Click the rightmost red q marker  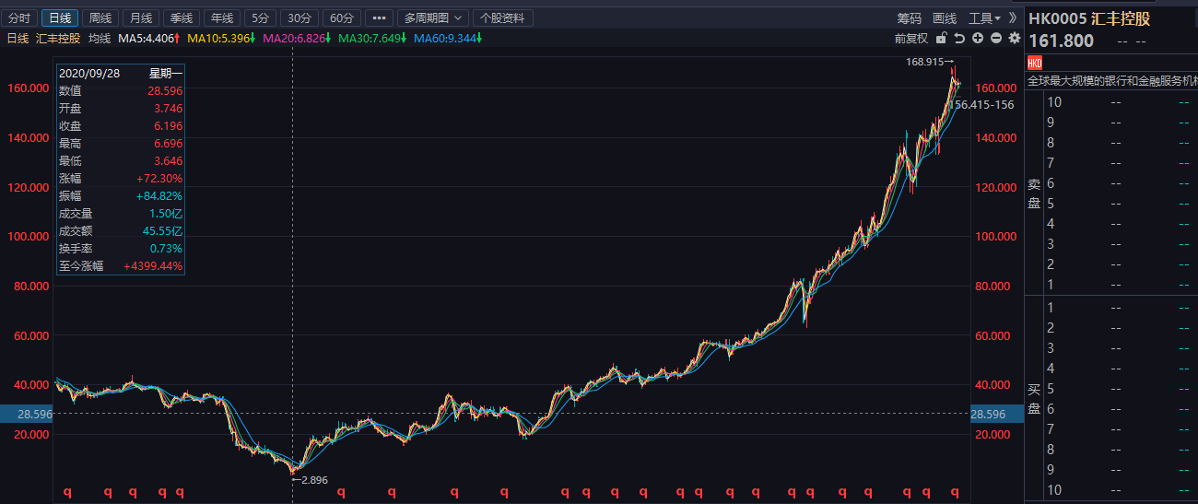click(954, 493)
